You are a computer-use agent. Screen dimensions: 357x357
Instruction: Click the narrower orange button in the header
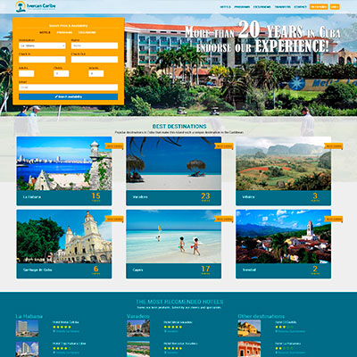click(335, 6)
